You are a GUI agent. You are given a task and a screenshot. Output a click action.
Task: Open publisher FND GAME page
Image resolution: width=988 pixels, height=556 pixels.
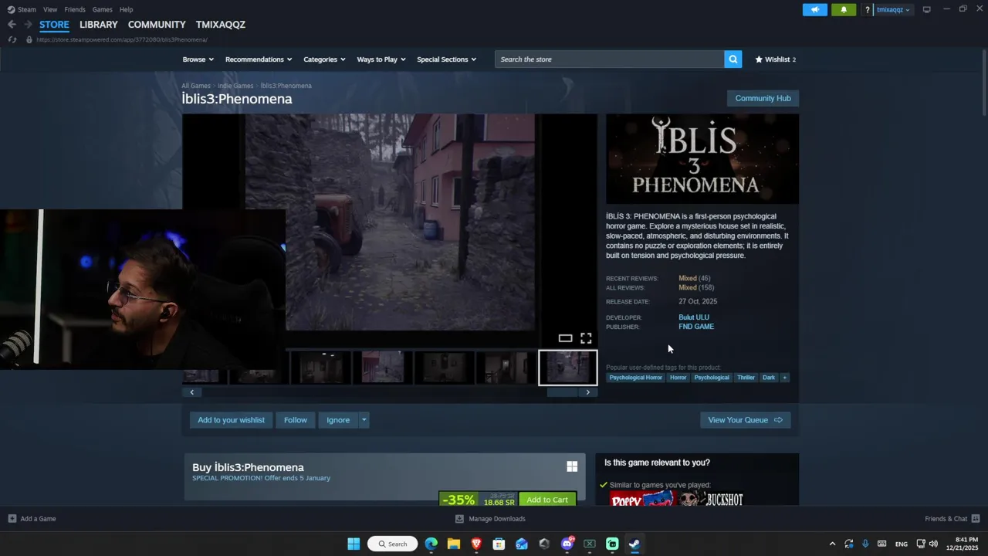(696, 327)
